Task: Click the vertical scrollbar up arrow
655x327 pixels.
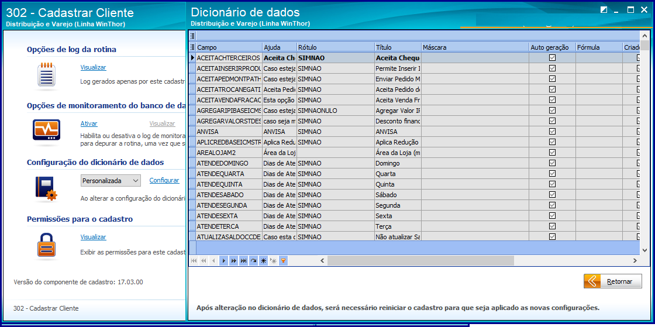Action: (x=645, y=36)
